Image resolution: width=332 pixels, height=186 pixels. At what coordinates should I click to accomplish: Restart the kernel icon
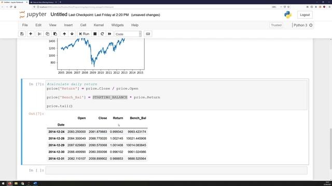102,34
